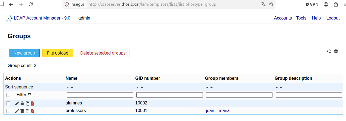
Task: Open browser extensions icon
Action: (x=336, y=4)
